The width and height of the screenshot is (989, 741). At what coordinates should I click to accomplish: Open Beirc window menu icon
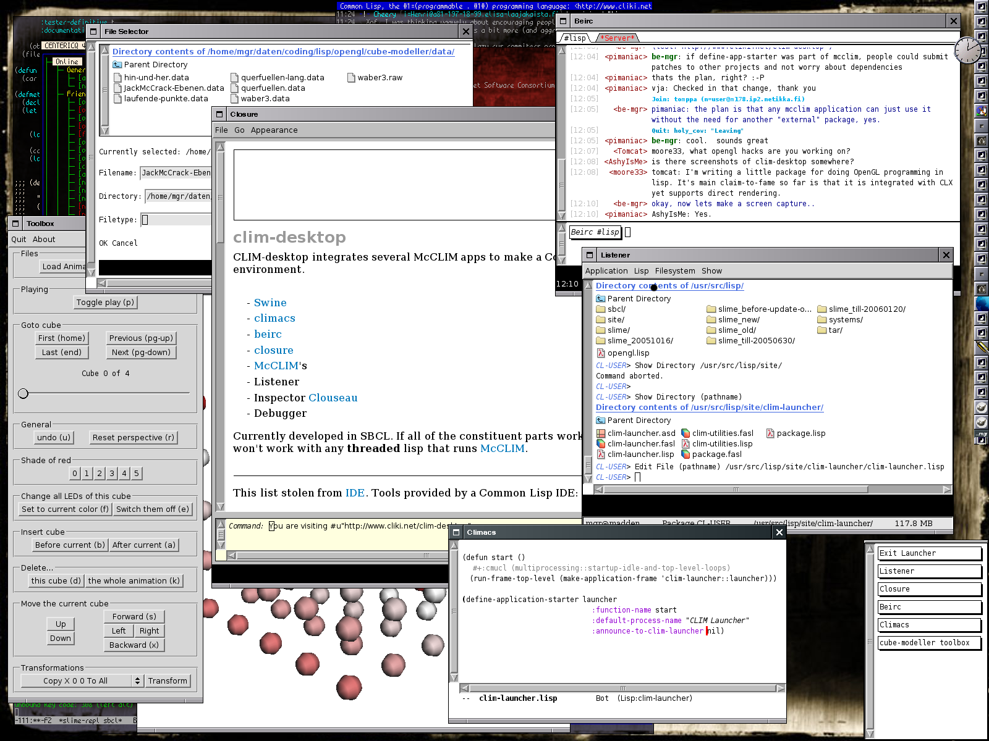tap(563, 21)
